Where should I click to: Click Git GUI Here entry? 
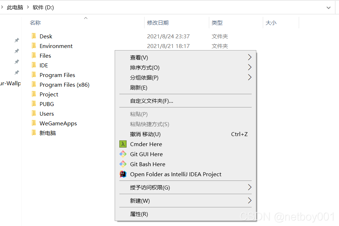tap(185, 154)
